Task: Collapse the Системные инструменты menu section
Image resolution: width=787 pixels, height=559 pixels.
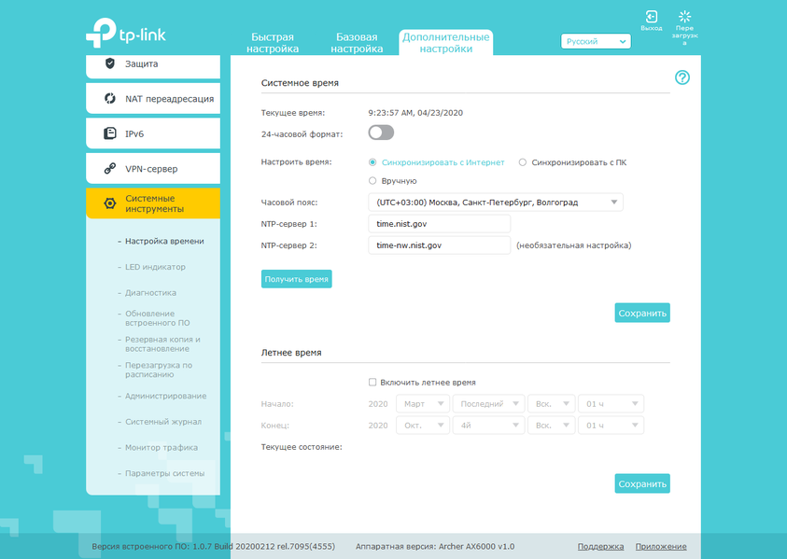Action: 153,203
